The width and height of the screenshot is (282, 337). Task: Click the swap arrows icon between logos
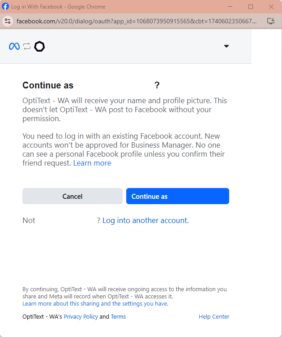[27, 46]
